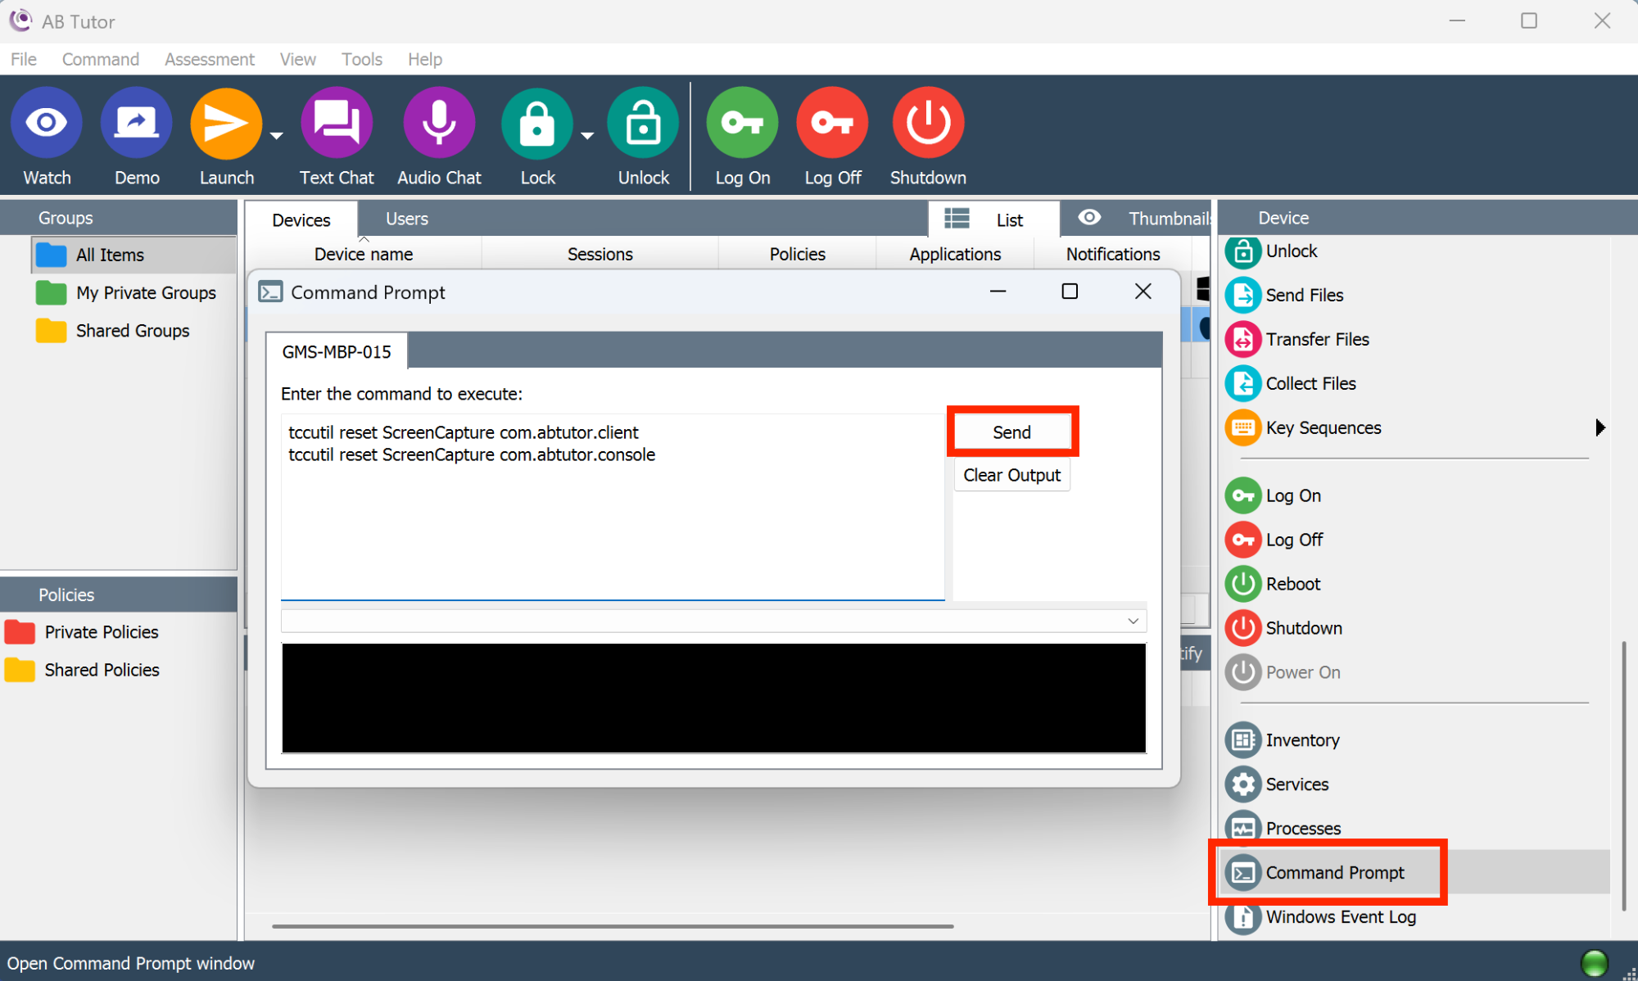Expand the command history dropdown

[1133, 621]
